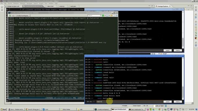This screenshot has height=111, width=198.
Task: Switch to Dark WebSocket Te... taskbar item
Action: pos(137,109)
